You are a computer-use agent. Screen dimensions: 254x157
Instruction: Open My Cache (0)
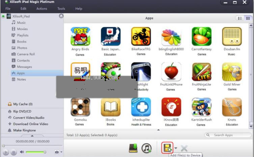point(23,104)
